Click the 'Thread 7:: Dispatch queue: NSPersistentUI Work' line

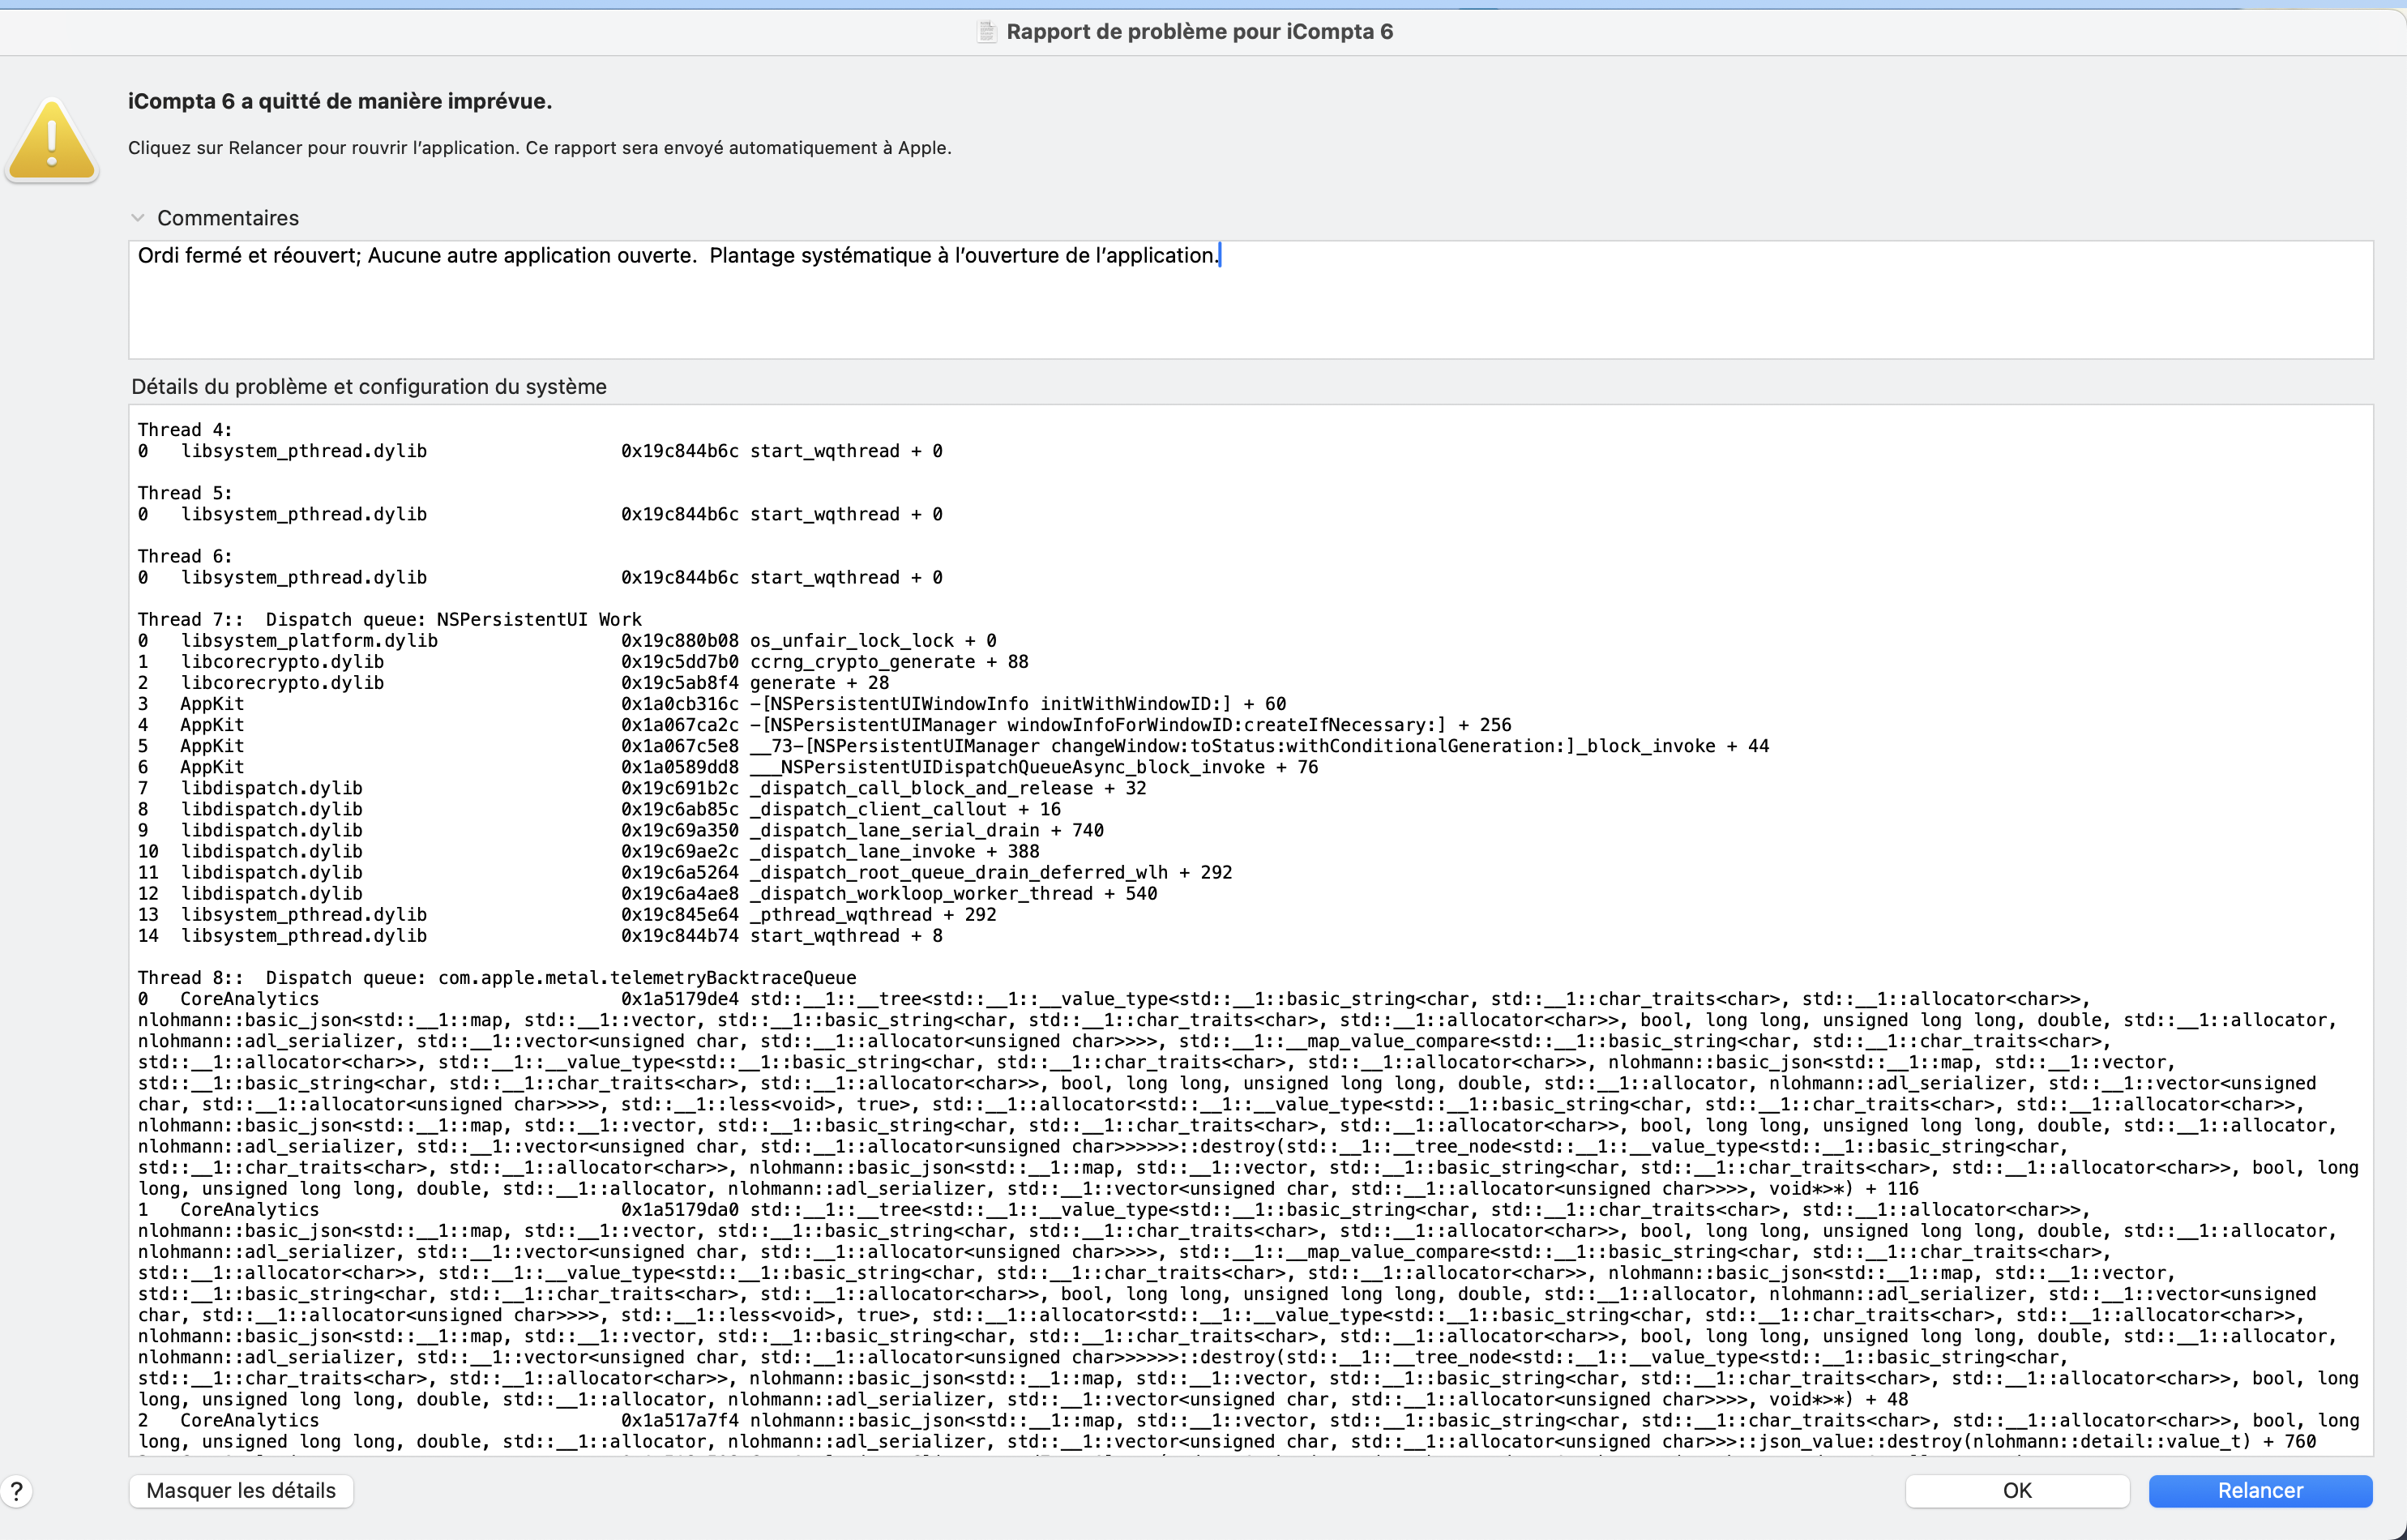[390, 619]
